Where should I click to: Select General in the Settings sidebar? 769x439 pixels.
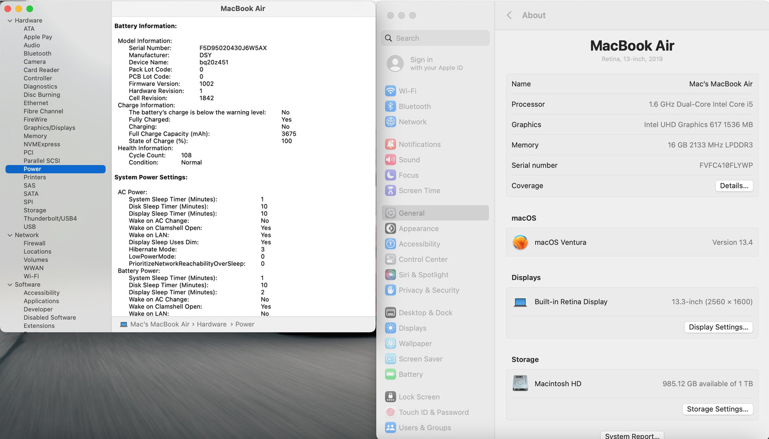[411, 212]
